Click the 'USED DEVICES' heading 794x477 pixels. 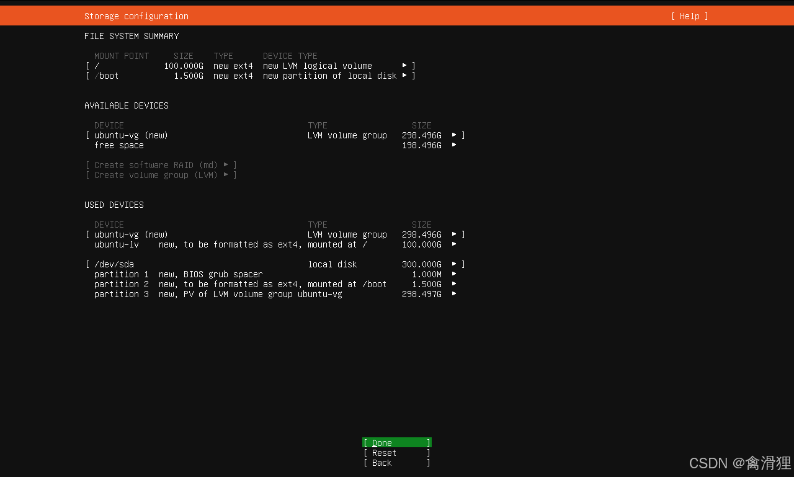click(x=114, y=205)
